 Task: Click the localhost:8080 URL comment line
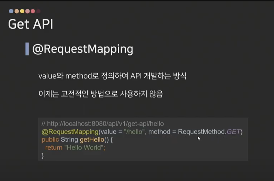point(103,124)
